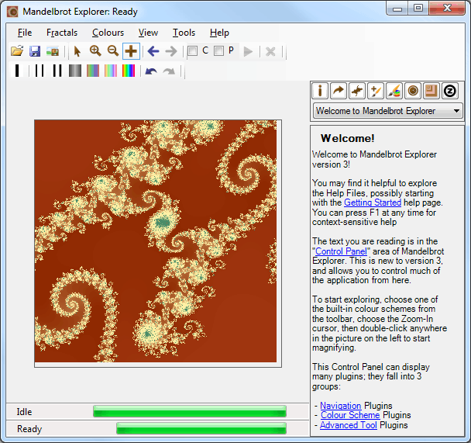Open the Colours menu

coord(108,33)
